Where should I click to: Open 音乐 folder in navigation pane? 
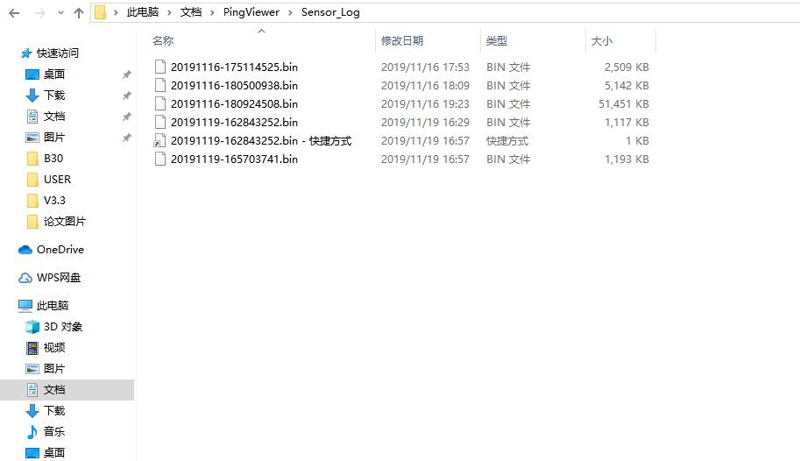click(53, 432)
